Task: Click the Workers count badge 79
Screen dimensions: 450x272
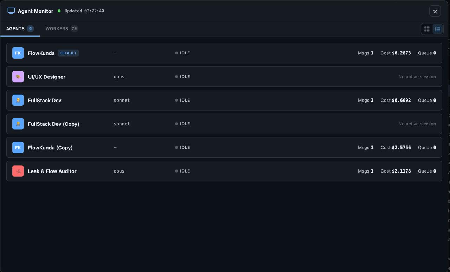Action: 74,28
